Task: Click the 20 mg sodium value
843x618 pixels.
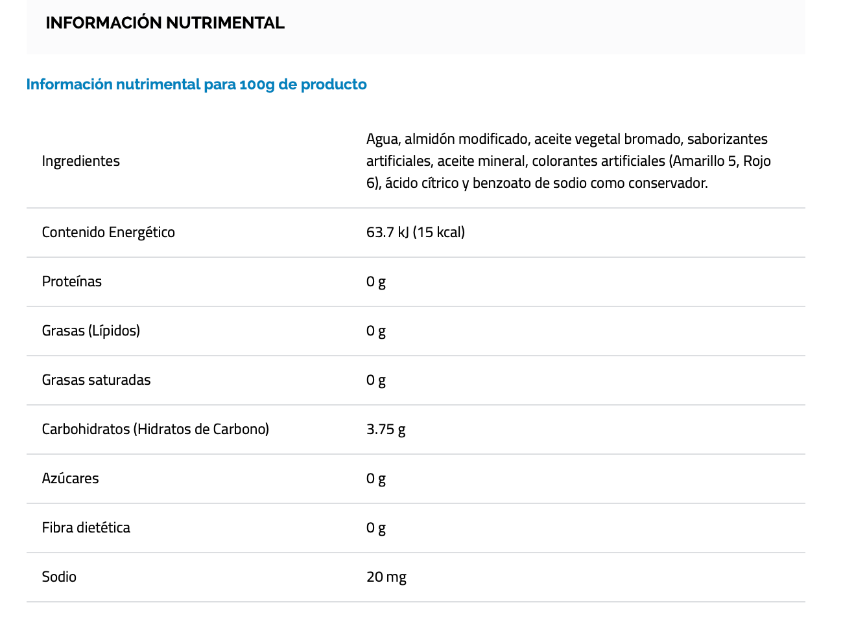Action: point(386,577)
